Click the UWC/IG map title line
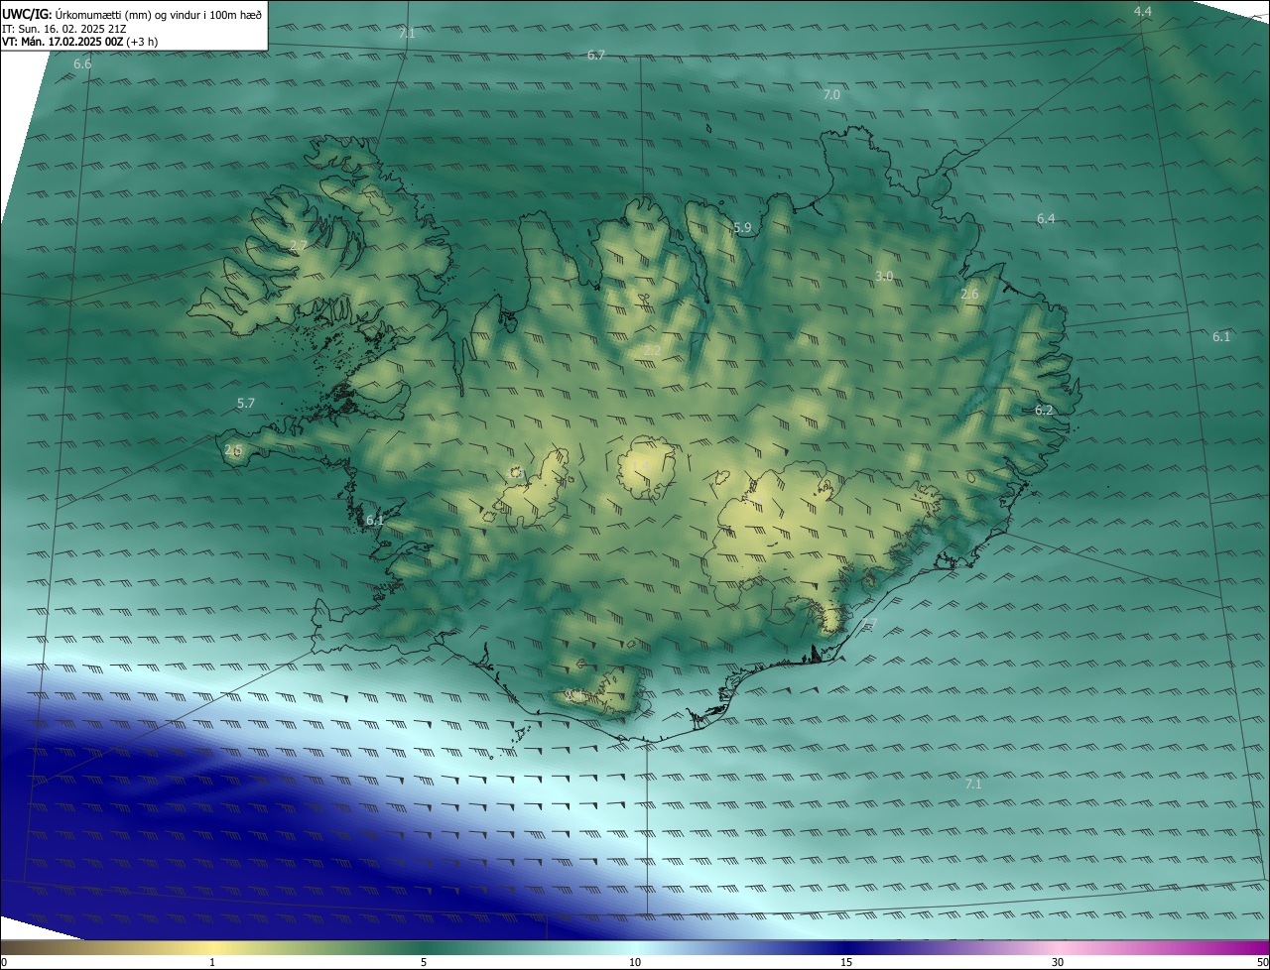 tap(132, 14)
